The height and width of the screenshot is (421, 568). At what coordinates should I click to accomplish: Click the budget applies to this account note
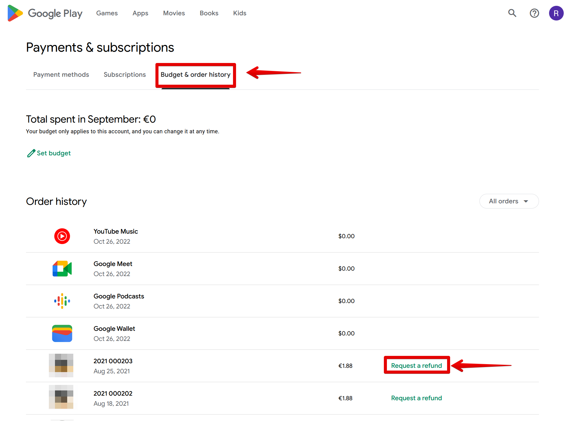(122, 131)
